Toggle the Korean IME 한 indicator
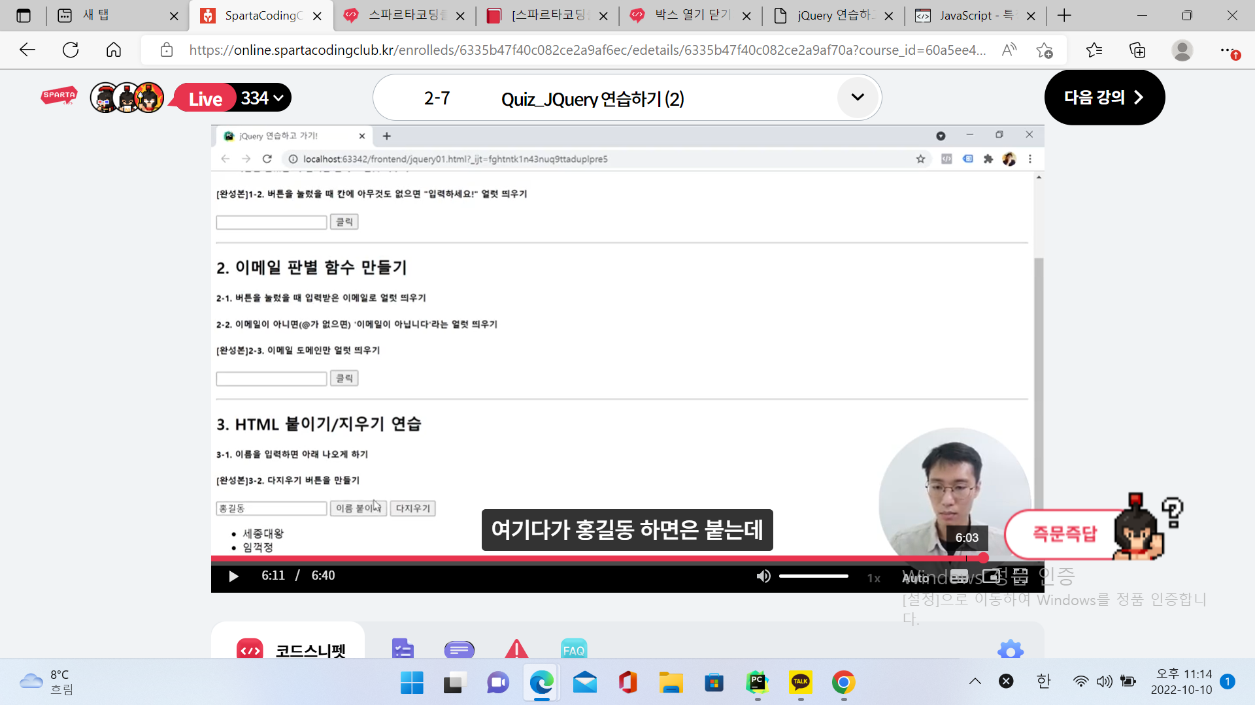 pyautogui.click(x=1043, y=681)
